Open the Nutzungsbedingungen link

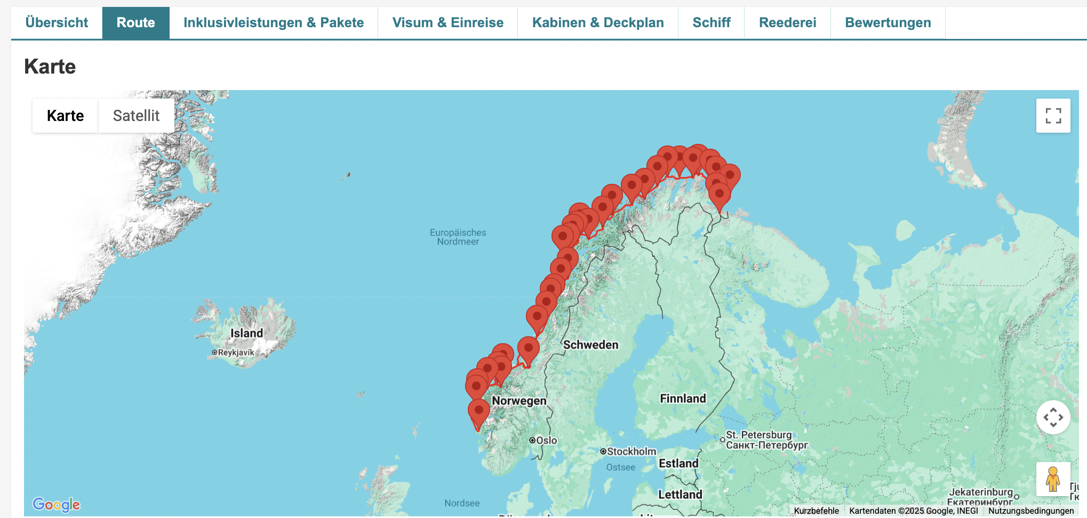(1030, 511)
